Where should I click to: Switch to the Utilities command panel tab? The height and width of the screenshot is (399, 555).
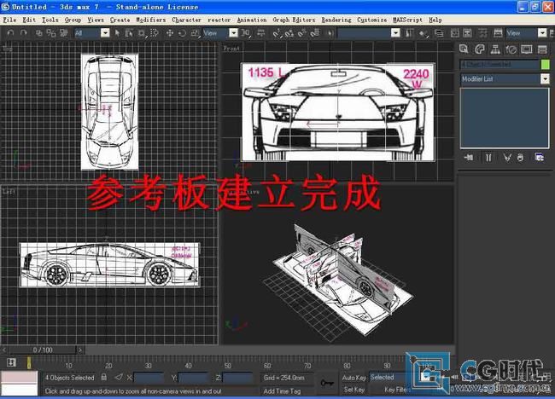542,49
